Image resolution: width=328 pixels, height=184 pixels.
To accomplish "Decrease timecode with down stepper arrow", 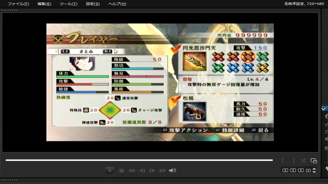I will tap(314, 172).
